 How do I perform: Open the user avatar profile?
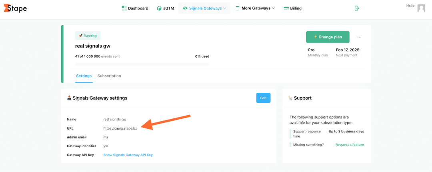coord(421,8)
